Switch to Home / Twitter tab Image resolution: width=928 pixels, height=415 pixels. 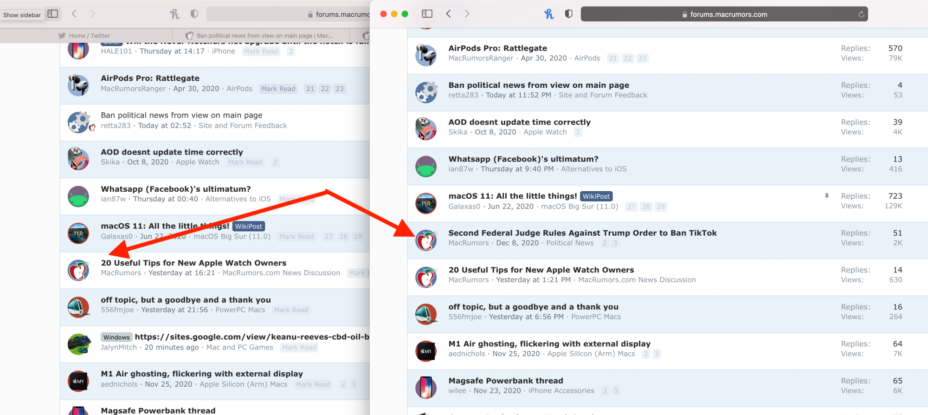(x=84, y=36)
